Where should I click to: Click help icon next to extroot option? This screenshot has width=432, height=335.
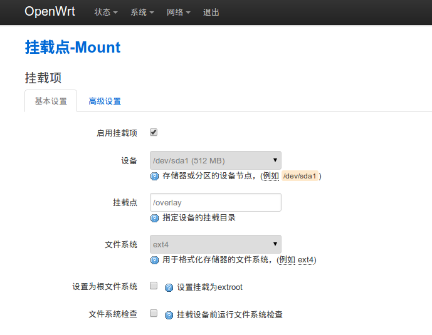click(169, 288)
